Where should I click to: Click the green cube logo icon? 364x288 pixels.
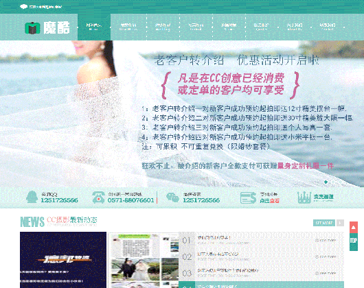32,28
